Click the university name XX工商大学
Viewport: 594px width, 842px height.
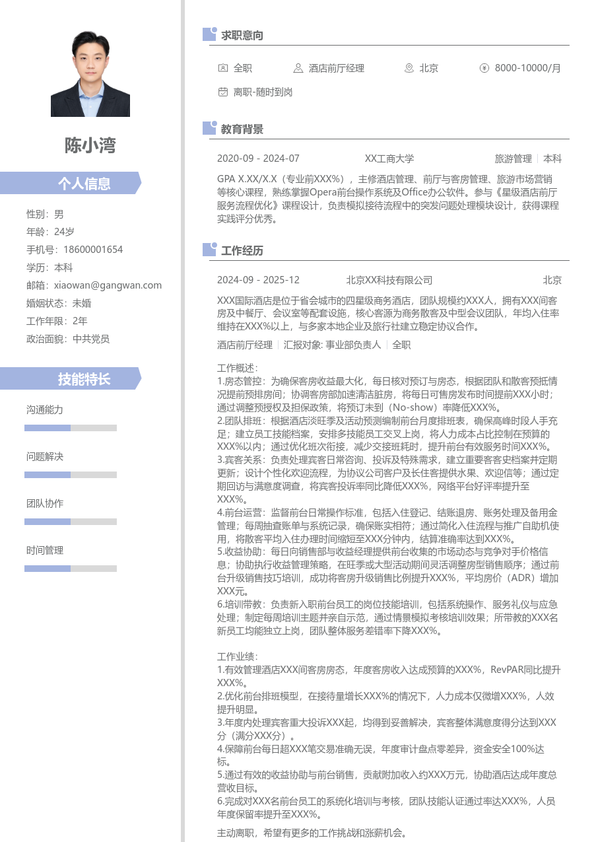(389, 158)
